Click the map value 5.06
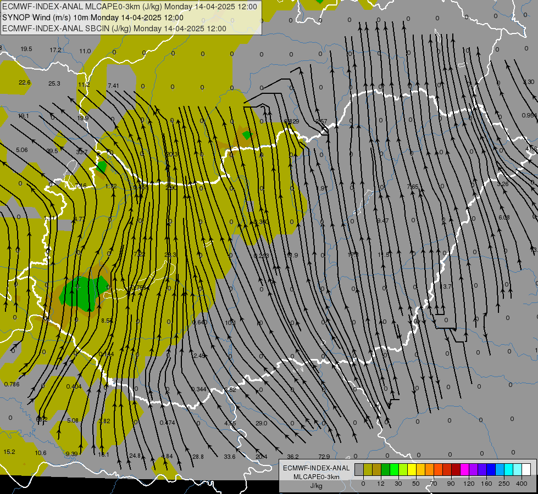The image size is (538, 494). [x=21, y=150]
